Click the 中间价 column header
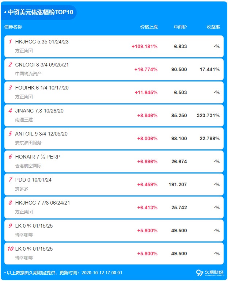 [180, 27]
